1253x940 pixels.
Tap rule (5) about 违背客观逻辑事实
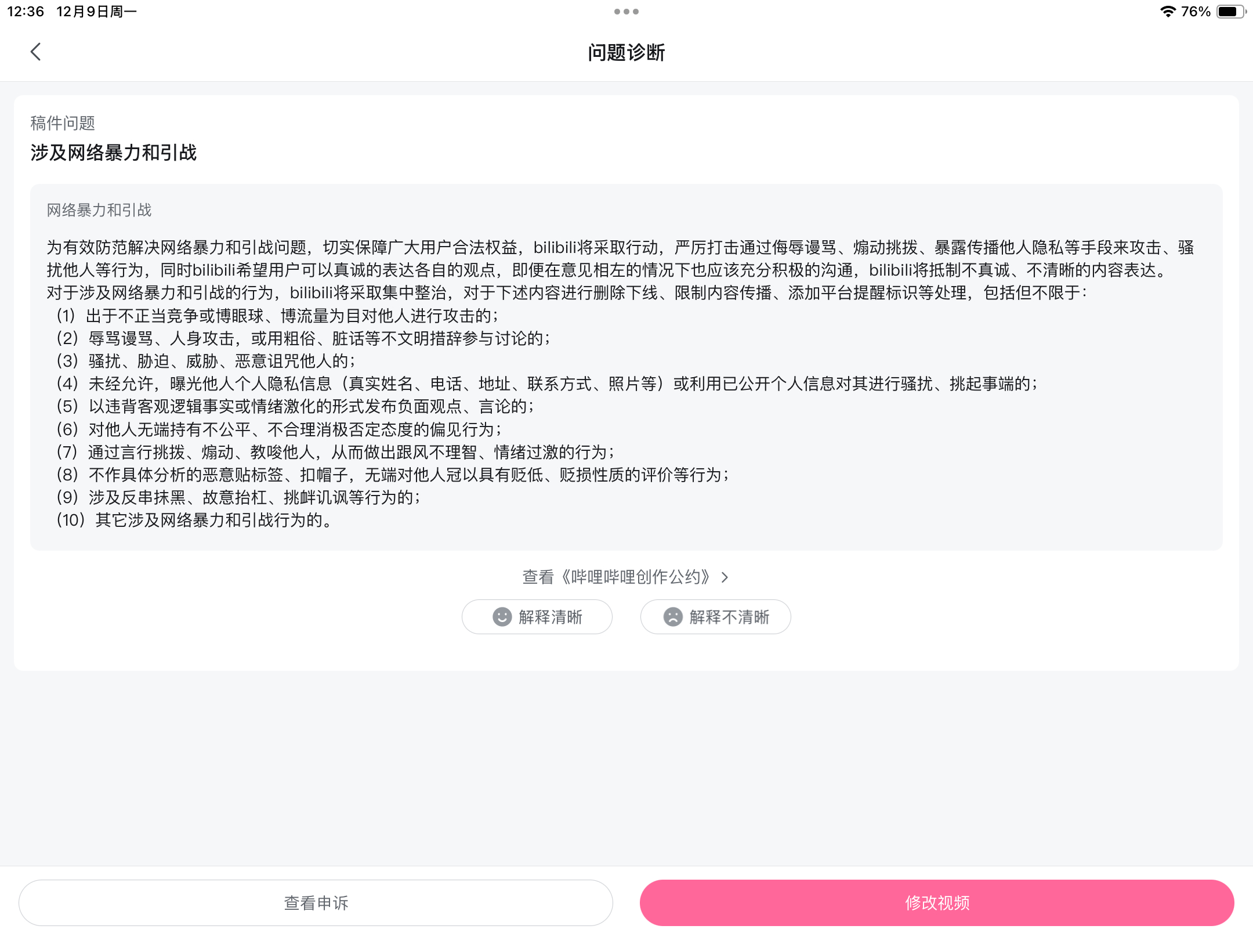(295, 406)
